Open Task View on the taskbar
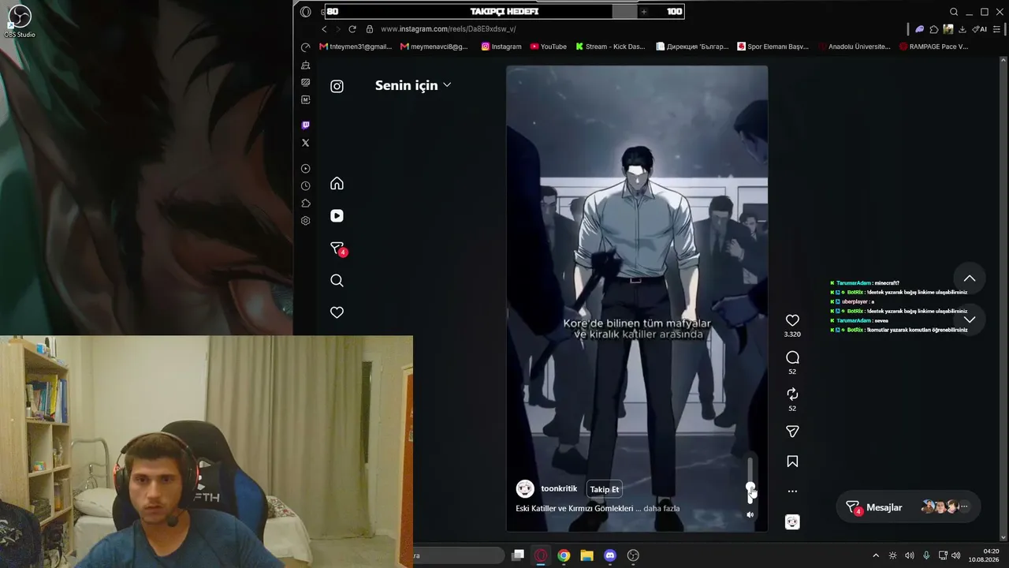1009x568 pixels. [x=518, y=555]
